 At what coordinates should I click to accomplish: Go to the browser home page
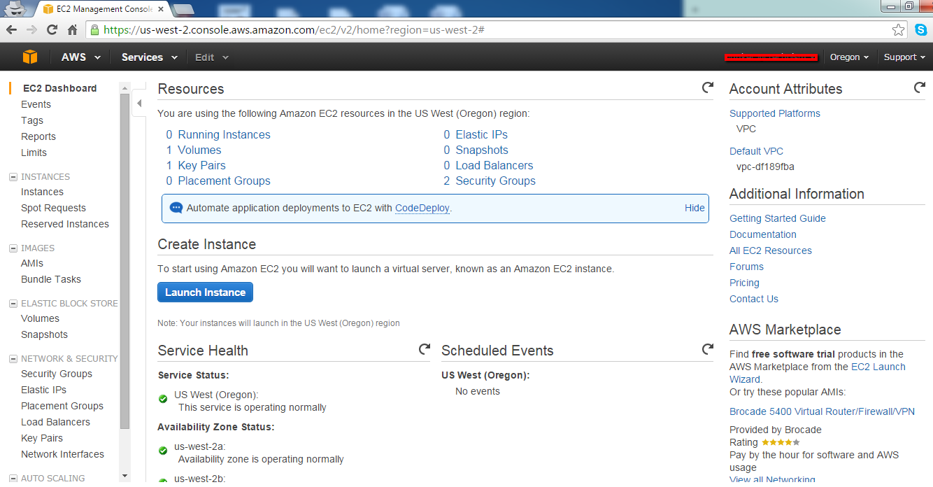(x=72, y=29)
